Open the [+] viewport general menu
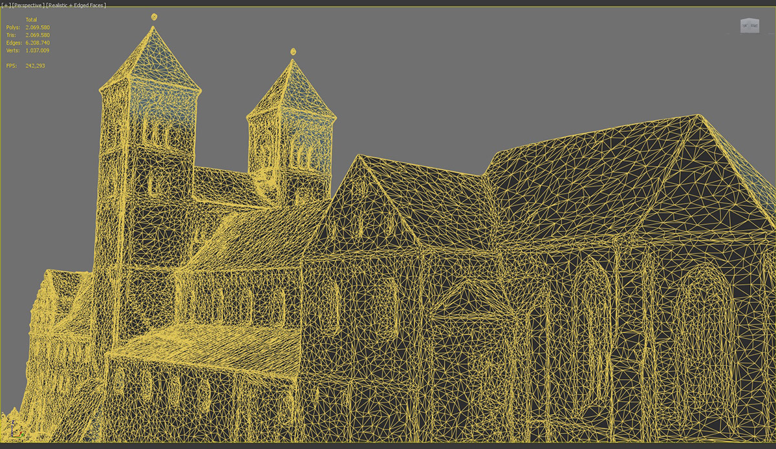 pos(6,5)
